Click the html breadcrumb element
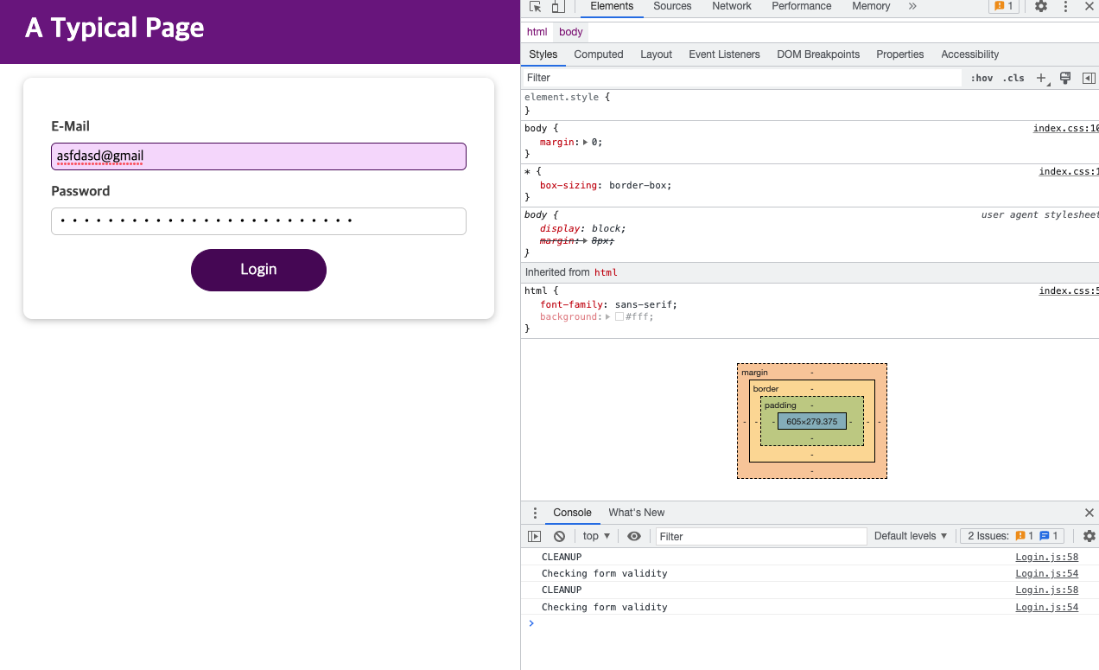 pos(537,32)
